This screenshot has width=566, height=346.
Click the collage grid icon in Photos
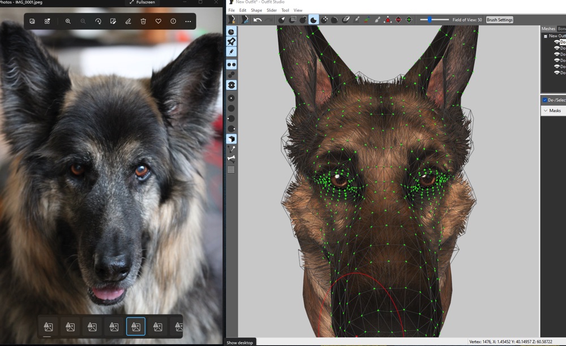[x=48, y=21]
